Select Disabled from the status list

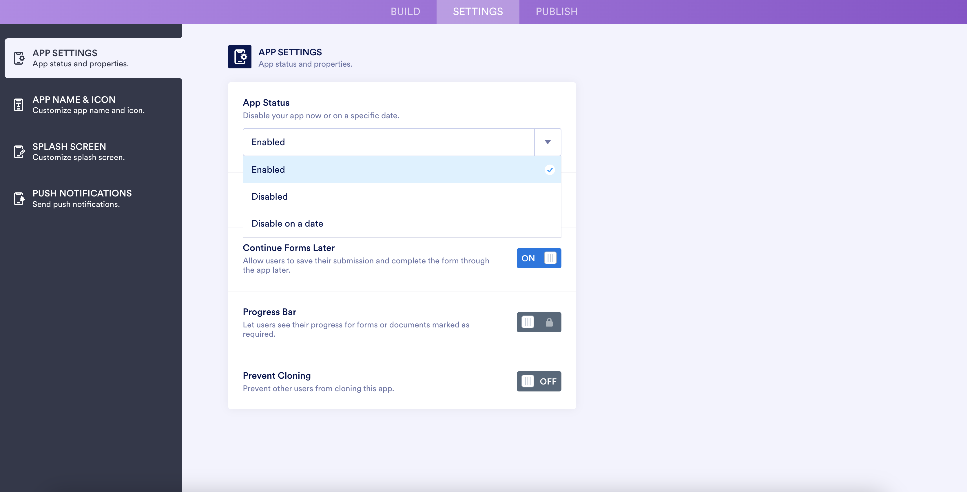269,196
